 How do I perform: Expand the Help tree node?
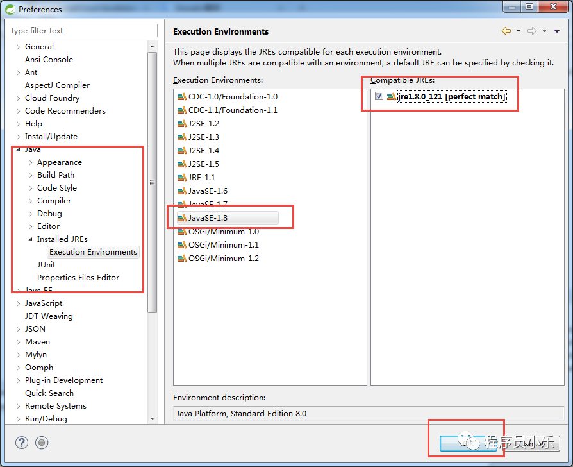pos(18,124)
